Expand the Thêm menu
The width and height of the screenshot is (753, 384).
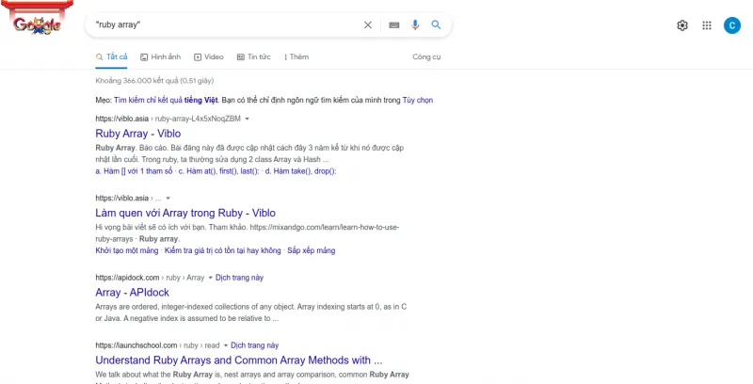coord(295,56)
